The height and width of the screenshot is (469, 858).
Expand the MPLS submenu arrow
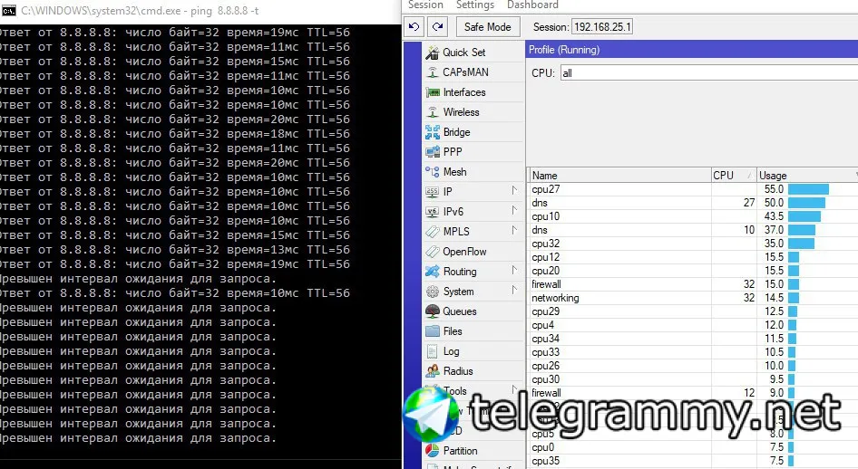[514, 230]
